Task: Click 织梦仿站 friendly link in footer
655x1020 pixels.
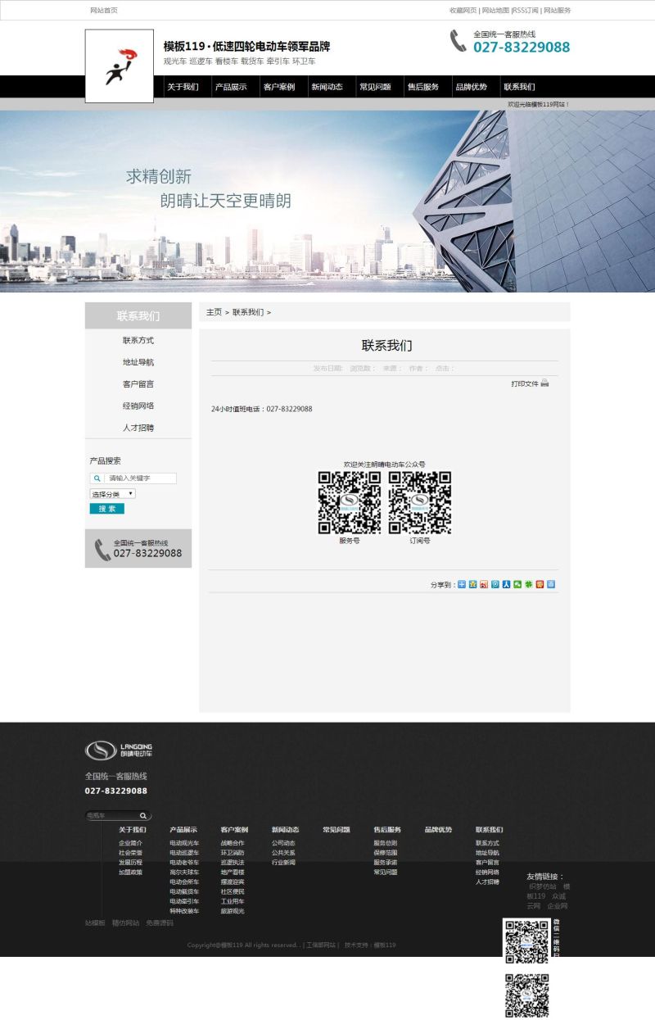Action: pyautogui.click(x=543, y=886)
